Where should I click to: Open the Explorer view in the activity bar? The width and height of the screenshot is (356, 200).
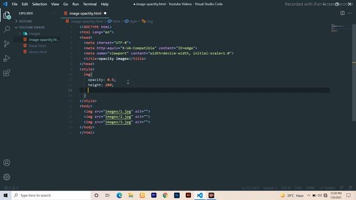coord(7,16)
